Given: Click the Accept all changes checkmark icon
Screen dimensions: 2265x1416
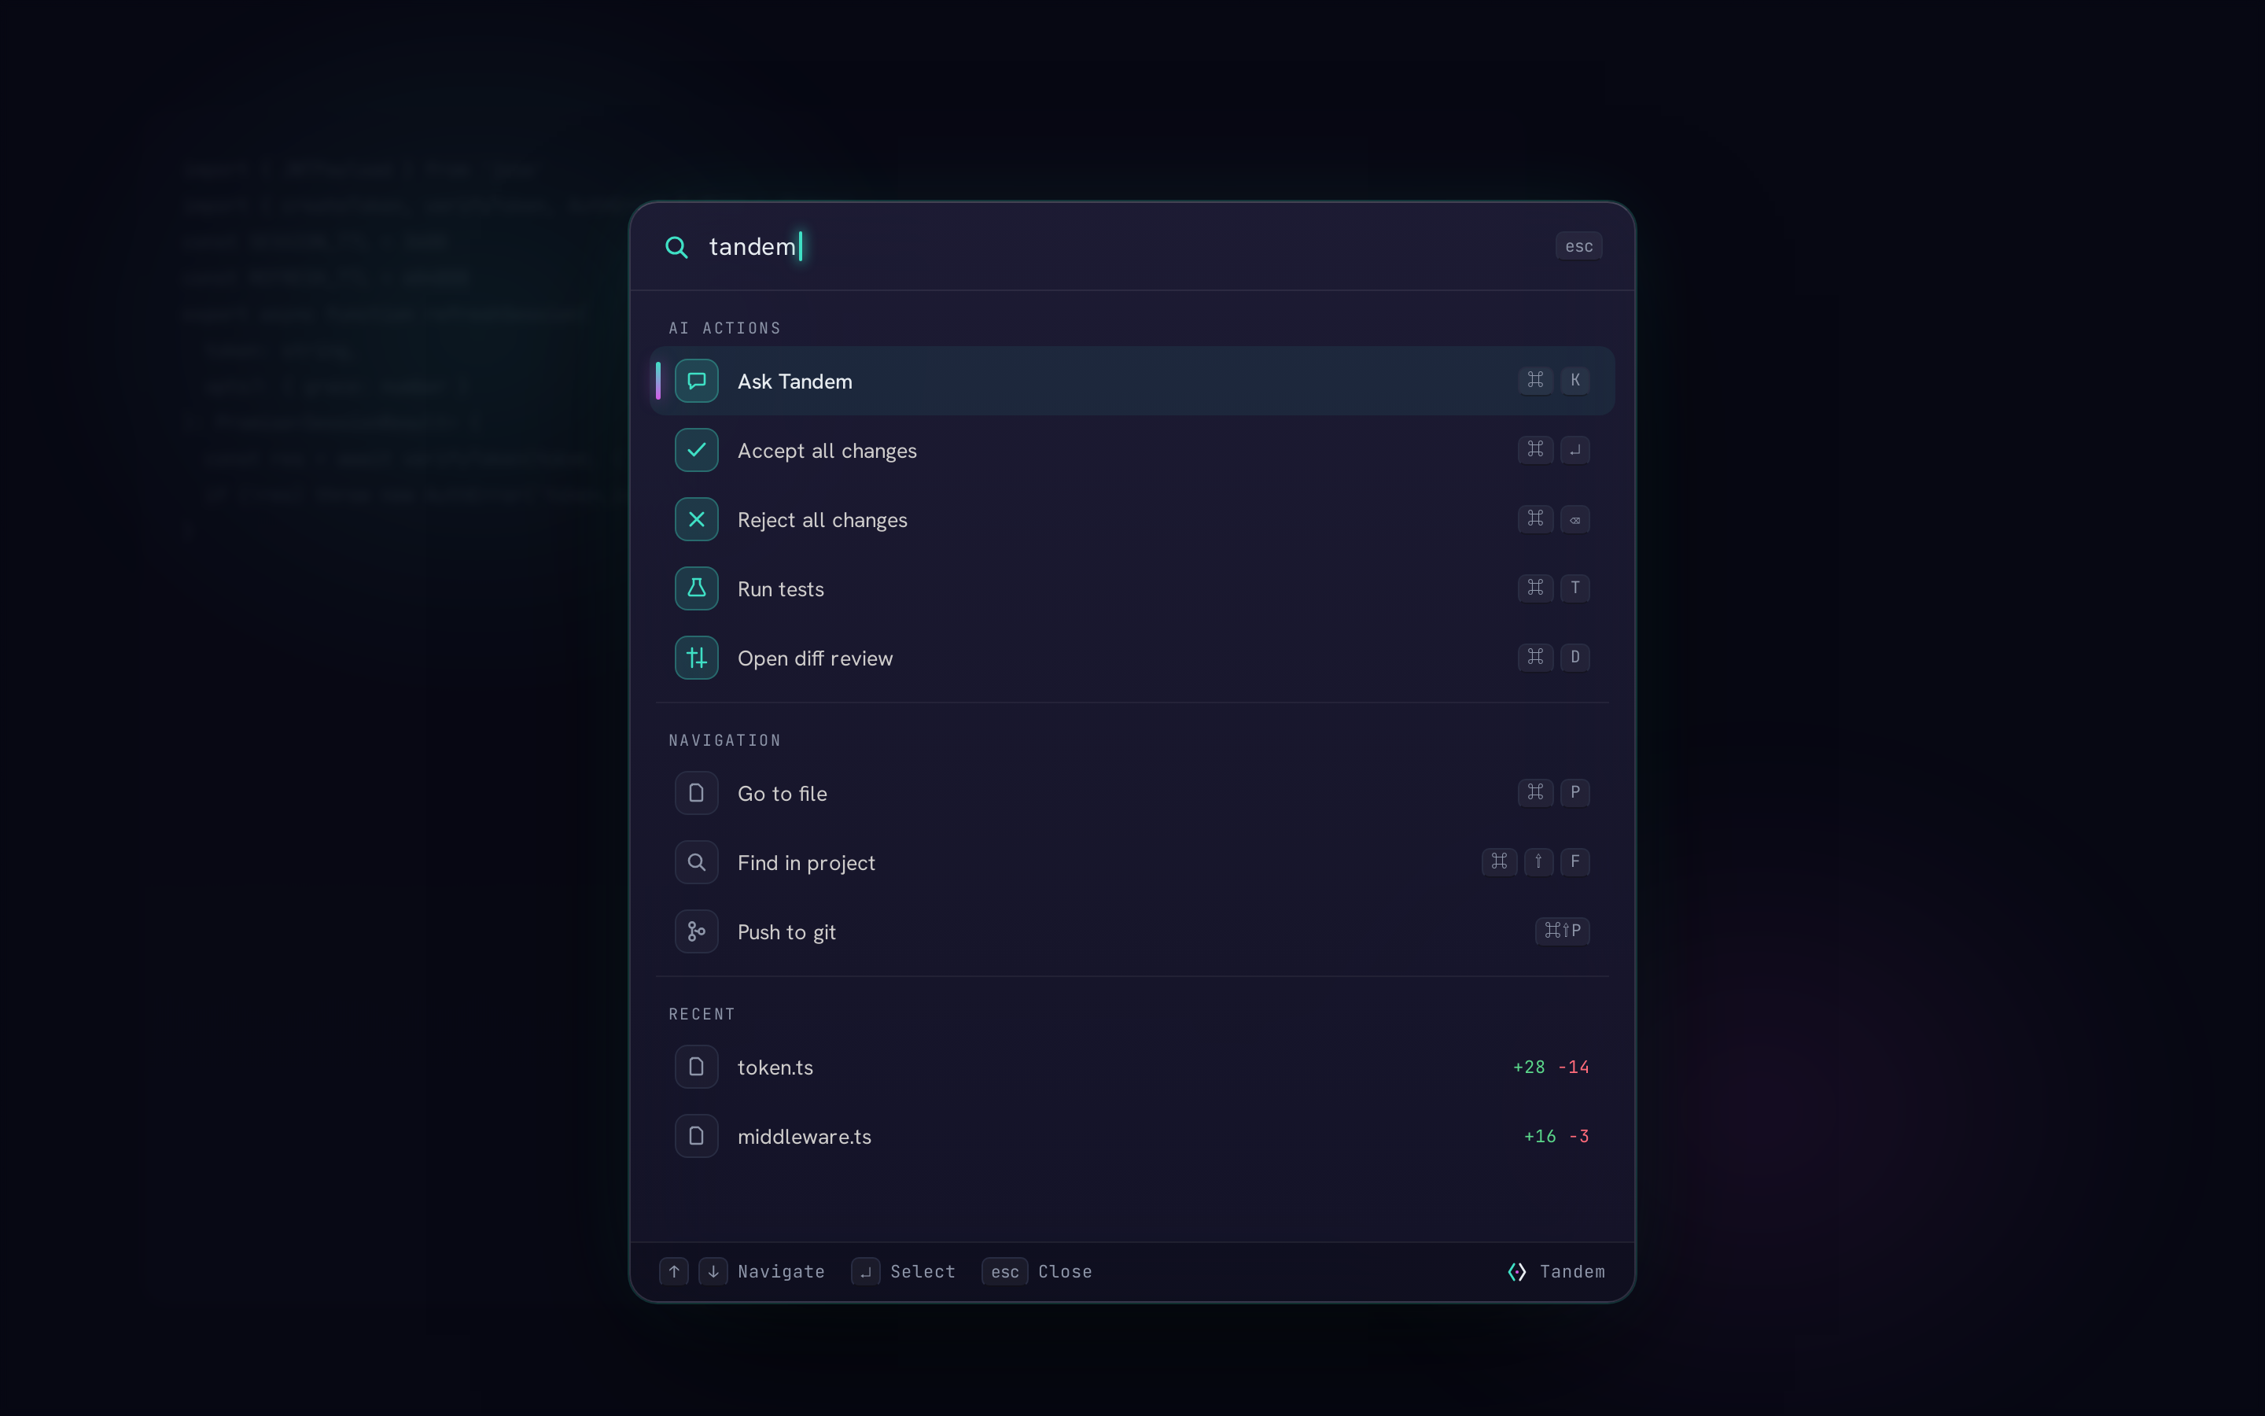Looking at the screenshot, I should coord(696,451).
